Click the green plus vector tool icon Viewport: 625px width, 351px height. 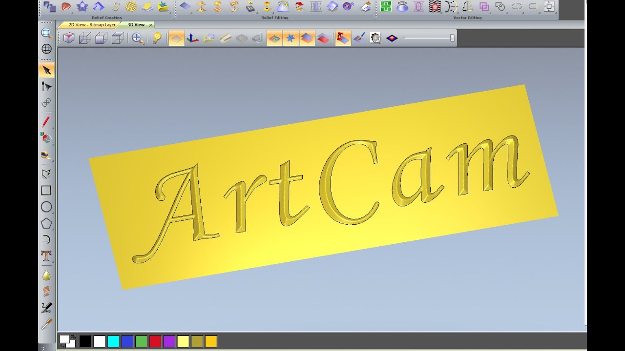point(386,6)
